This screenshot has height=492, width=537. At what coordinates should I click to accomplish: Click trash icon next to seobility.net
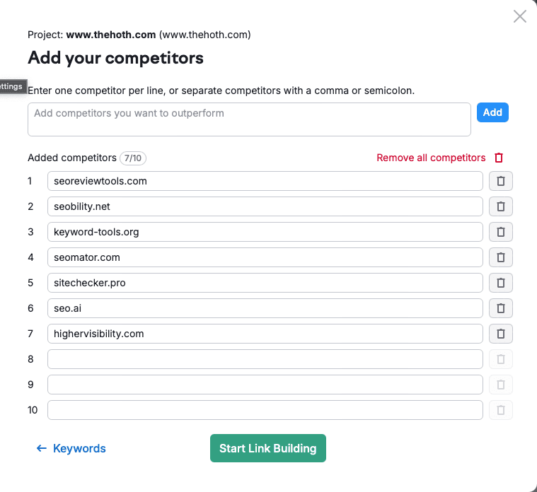(x=501, y=206)
